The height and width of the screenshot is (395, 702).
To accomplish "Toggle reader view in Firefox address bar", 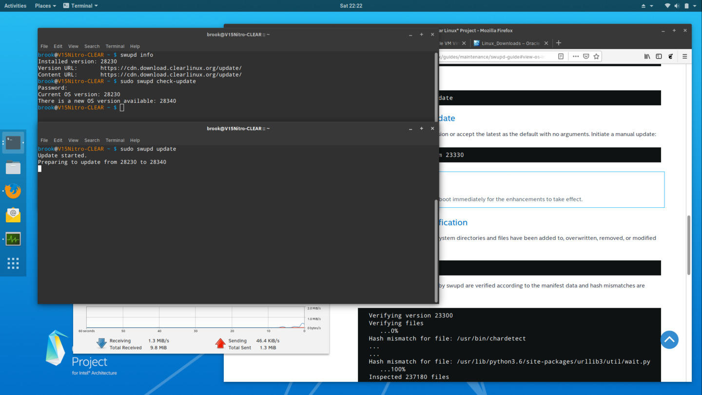I will (561, 56).
